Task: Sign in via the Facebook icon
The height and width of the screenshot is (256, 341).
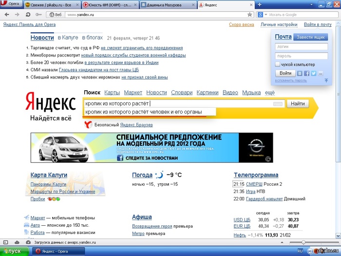Action: [306, 73]
